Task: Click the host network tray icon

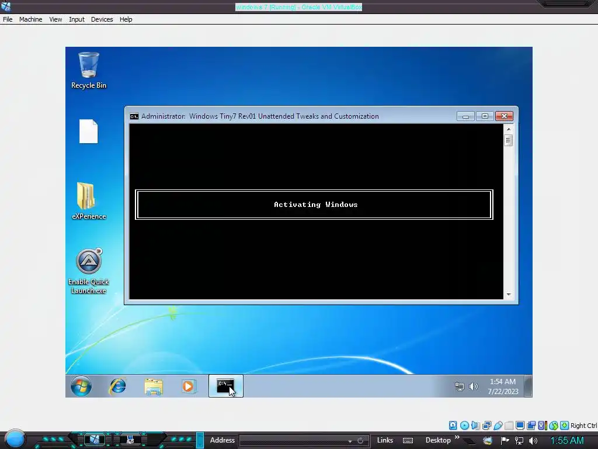Action: point(519,441)
